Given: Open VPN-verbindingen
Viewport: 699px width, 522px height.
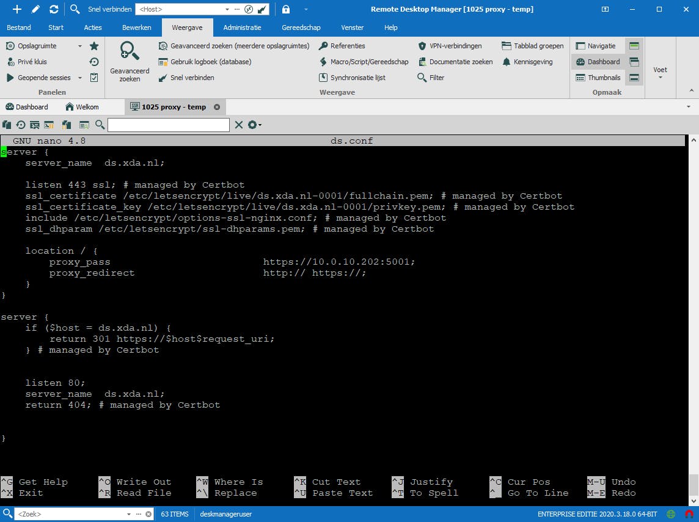Looking at the screenshot, I should [450, 46].
